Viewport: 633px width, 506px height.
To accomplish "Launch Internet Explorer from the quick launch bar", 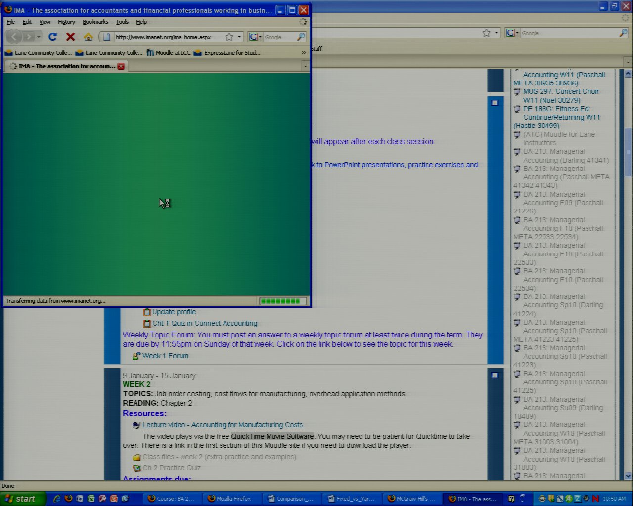I will [57, 499].
